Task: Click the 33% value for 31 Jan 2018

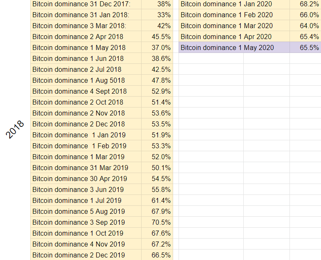Action: (x=157, y=15)
